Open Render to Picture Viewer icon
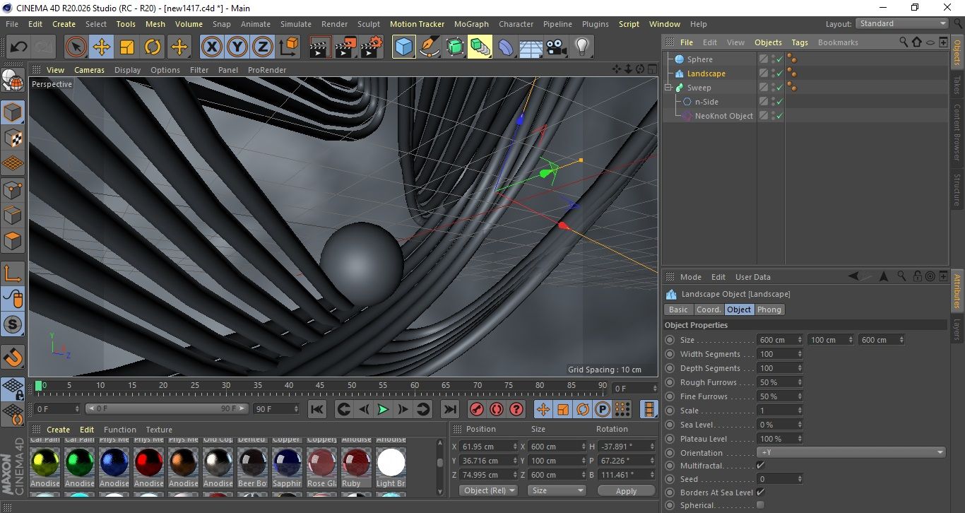The width and height of the screenshot is (965, 513). (345, 47)
